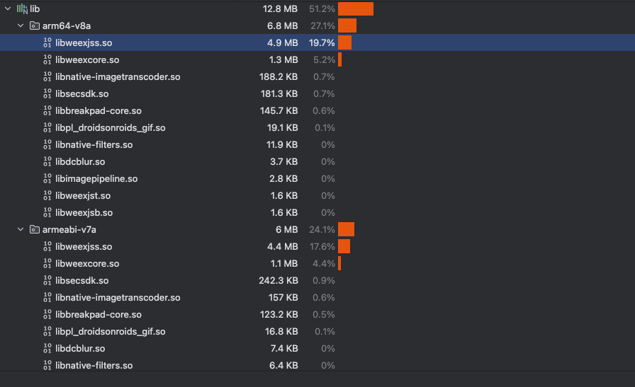Click binary file icon beside libweexjst.so
635x387 pixels.
tap(47, 196)
